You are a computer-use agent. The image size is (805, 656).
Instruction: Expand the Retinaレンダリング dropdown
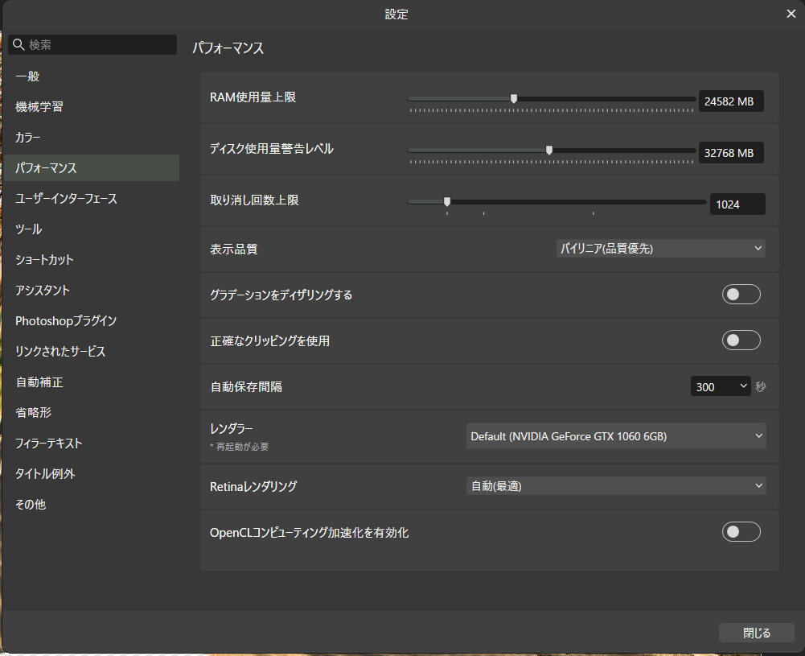coord(616,486)
